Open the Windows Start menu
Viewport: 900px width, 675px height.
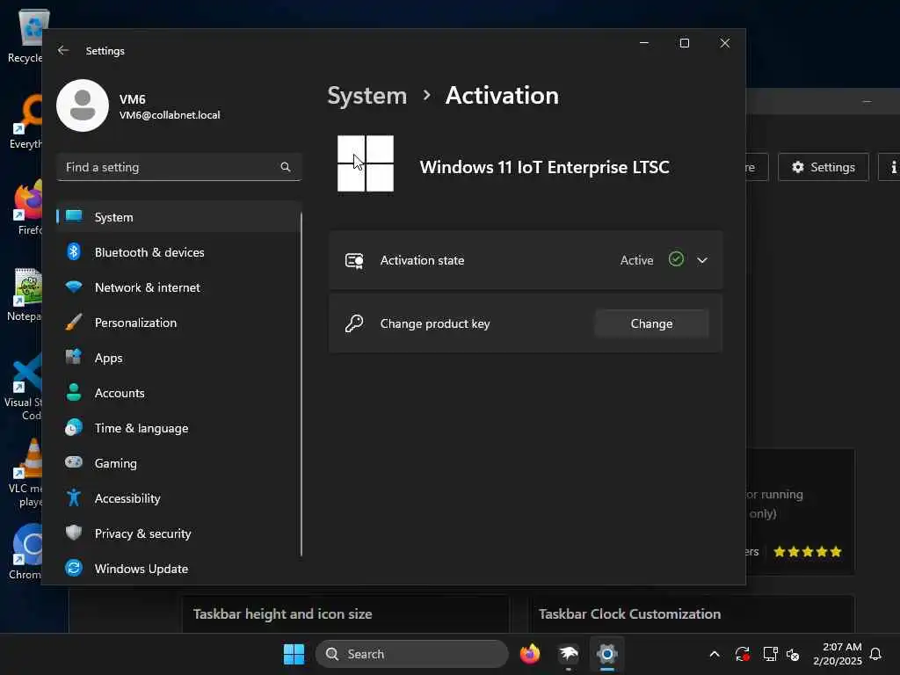coord(294,654)
